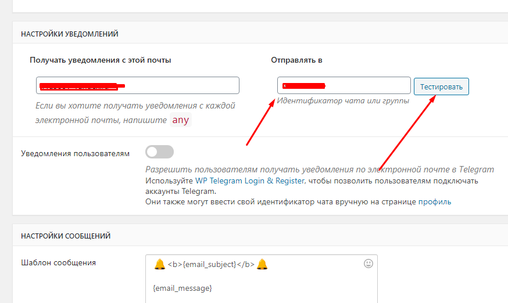The height and width of the screenshot is (303, 508).
Task: Click the left bell emoji in template
Action: point(160,264)
